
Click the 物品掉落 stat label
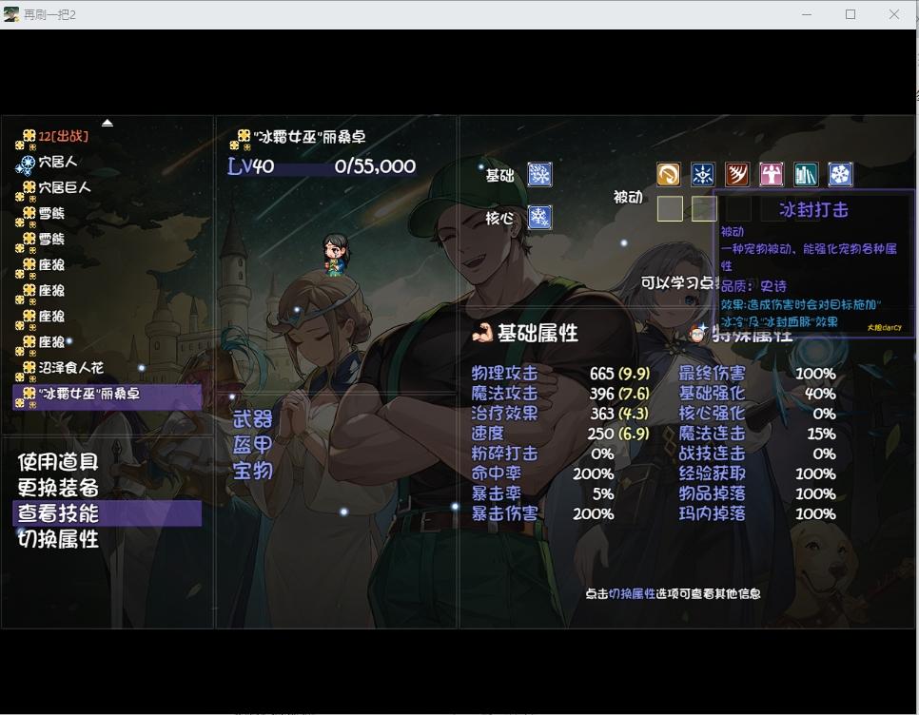pos(713,493)
